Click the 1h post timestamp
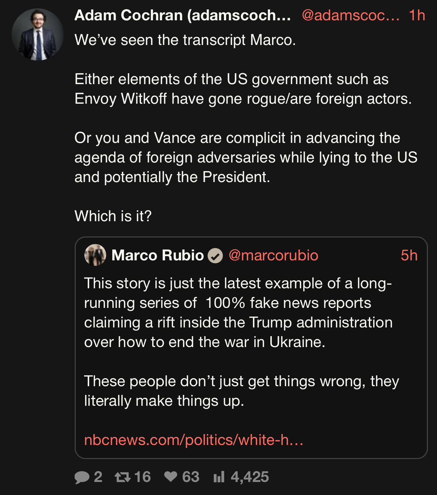437x495 pixels. (x=417, y=16)
